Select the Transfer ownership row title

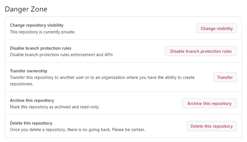(x=28, y=71)
